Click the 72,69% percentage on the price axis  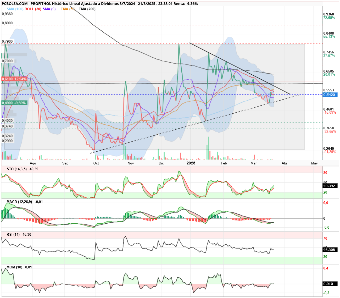[329, 18]
